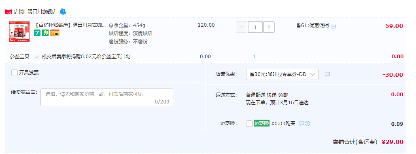This screenshot has width=416, height=154.
Task: Open the blue Wangwang chat icon next to 隅田川旗舰店
Action: point(63,11)
